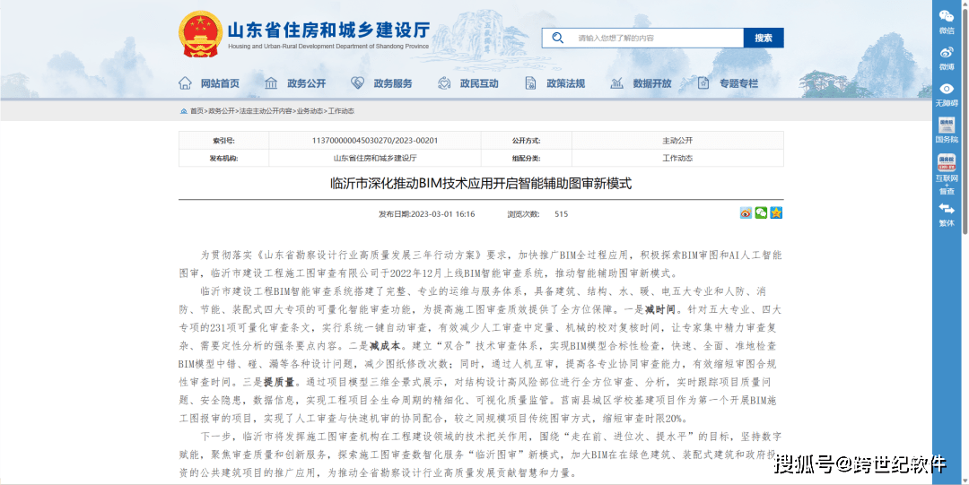Open the 政务服务 menu
Screen dimensions: 969x485
click(392, 83)
